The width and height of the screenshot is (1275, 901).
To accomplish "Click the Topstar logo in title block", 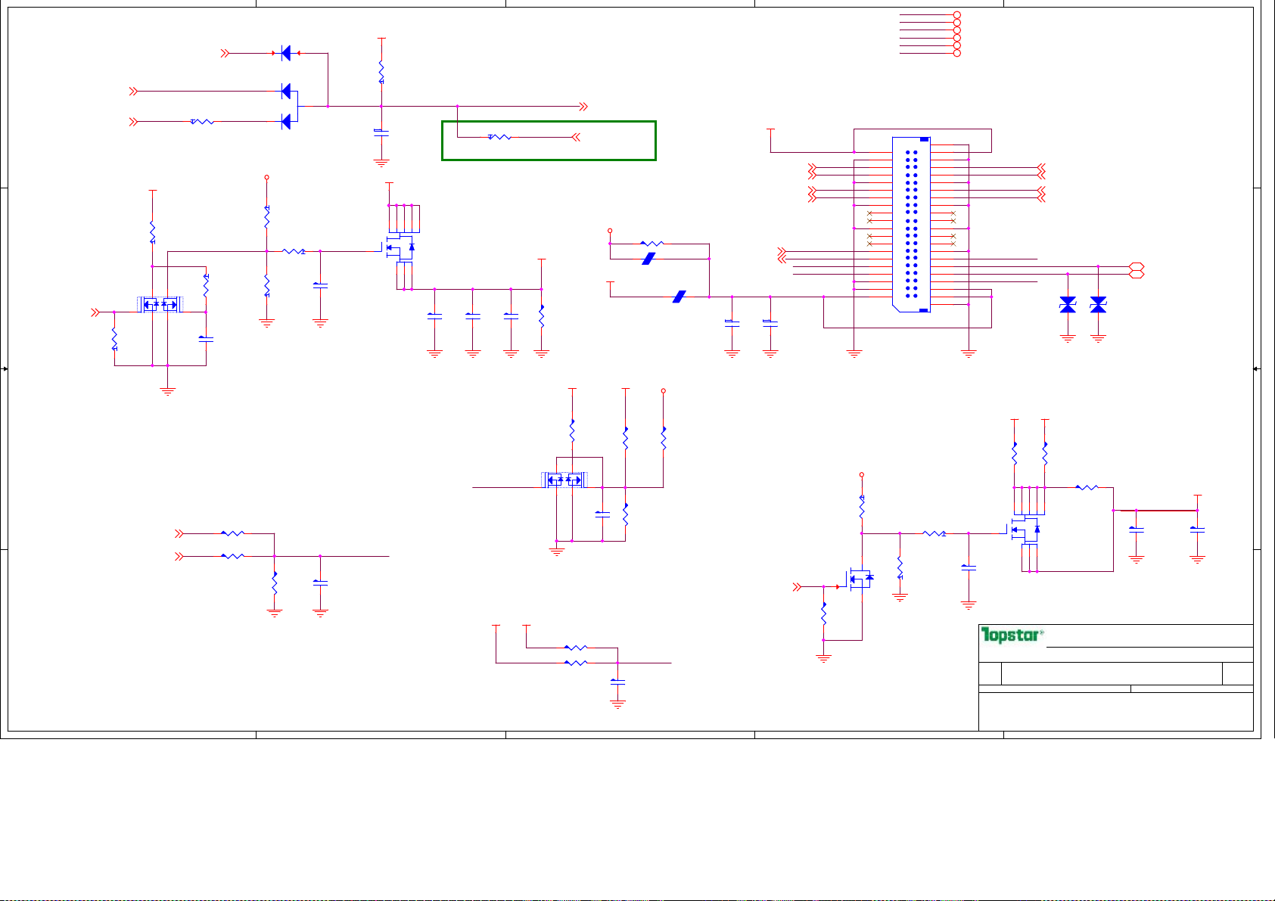I will point(1012,635).
